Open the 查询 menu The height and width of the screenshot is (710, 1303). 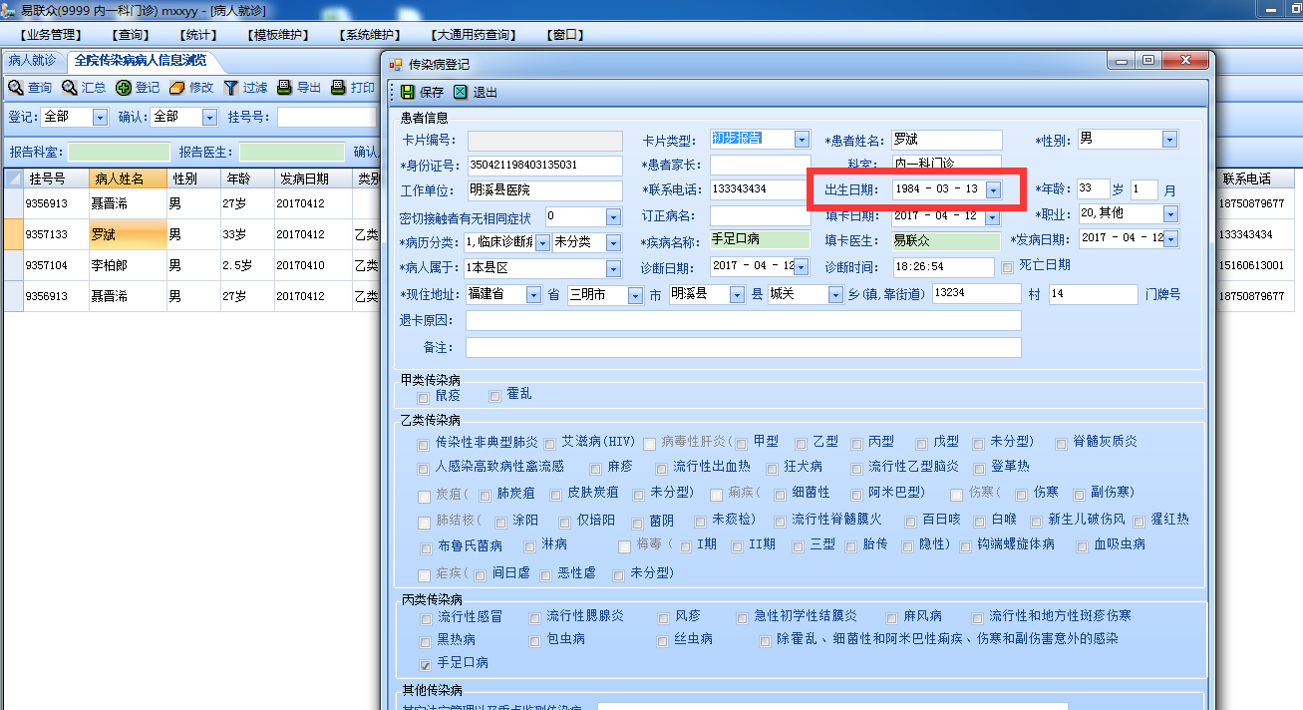[x=132, y=35]
